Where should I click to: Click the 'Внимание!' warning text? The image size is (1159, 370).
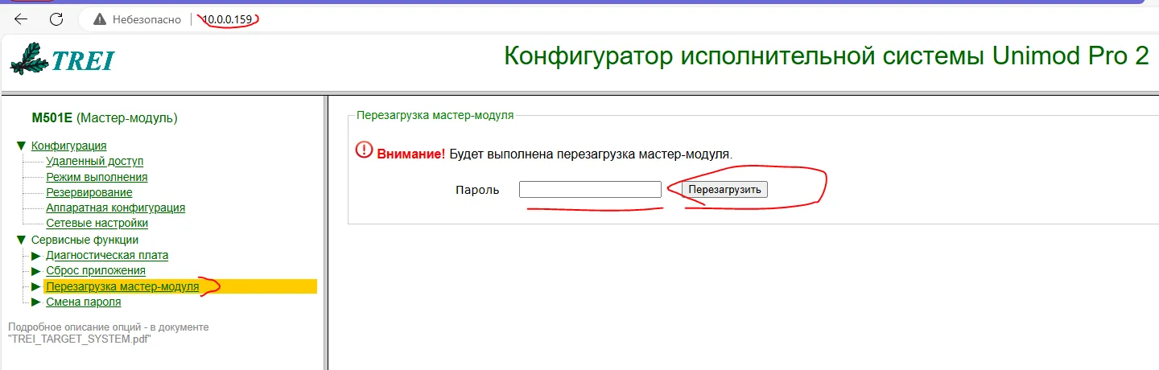pos(411,154)
